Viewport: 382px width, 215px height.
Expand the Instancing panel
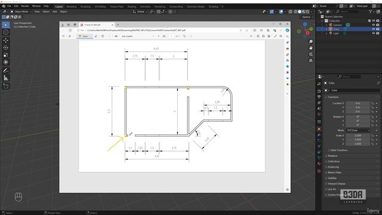click(x=333, y=167)
